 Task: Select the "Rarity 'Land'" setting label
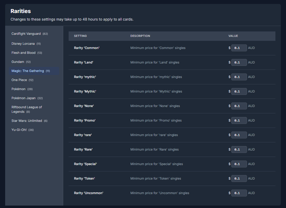point(83,62)
